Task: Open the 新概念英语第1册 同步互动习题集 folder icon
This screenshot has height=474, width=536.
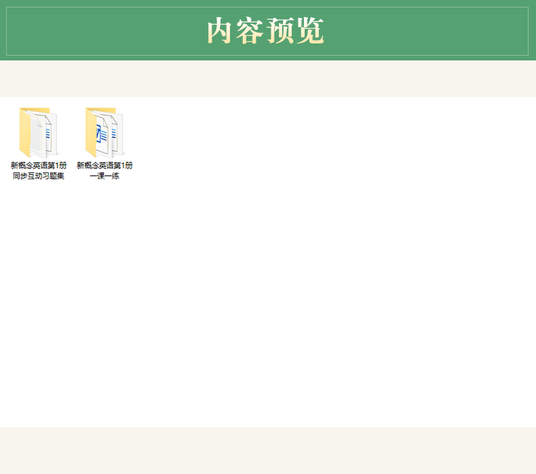Action: 38,132
